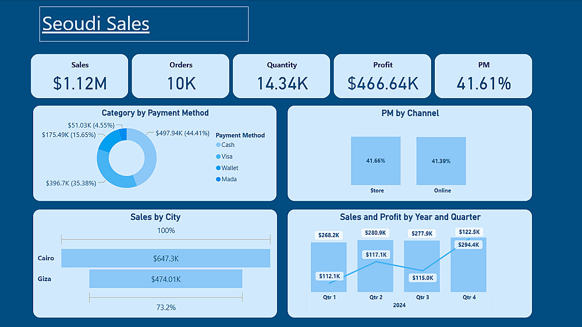
Task: Click the Mada legend label
Action: [229, 179]
